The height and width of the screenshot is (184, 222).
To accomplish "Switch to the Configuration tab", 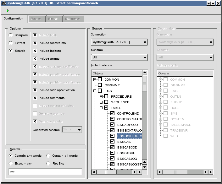I will coord(14,19).
